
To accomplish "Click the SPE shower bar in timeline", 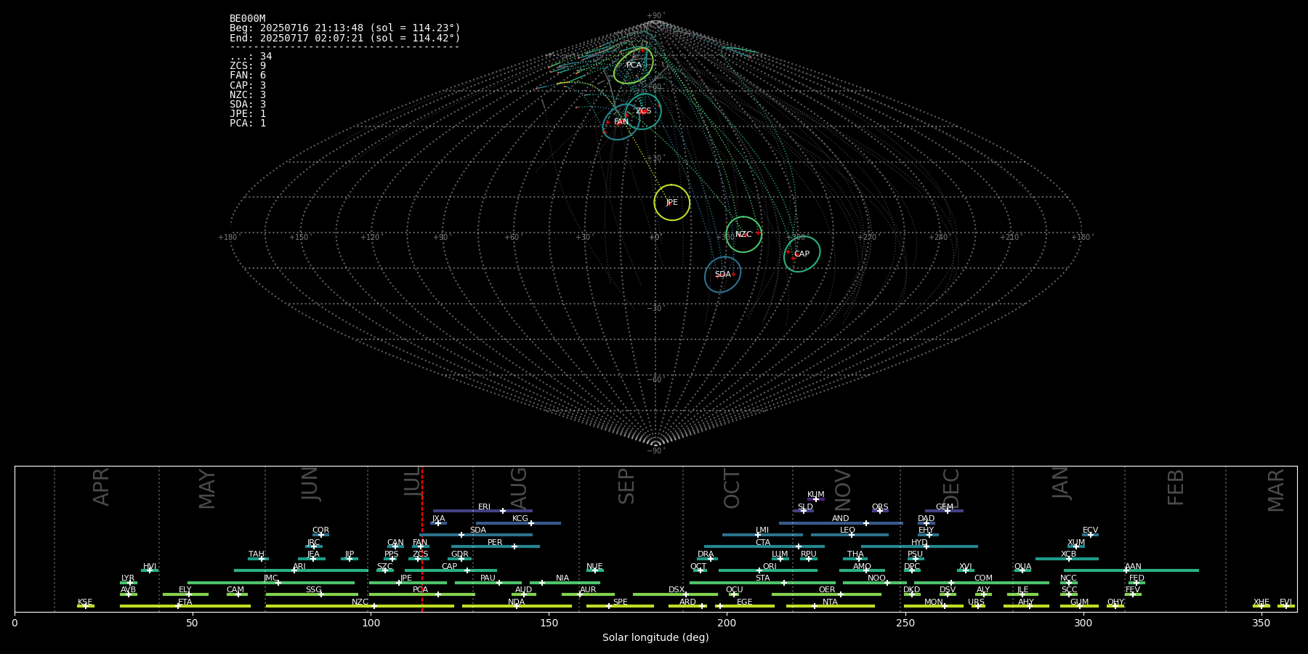I will pos(620,606).
